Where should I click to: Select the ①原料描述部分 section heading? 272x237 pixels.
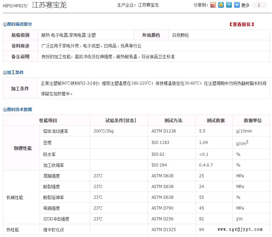(17, 24)
